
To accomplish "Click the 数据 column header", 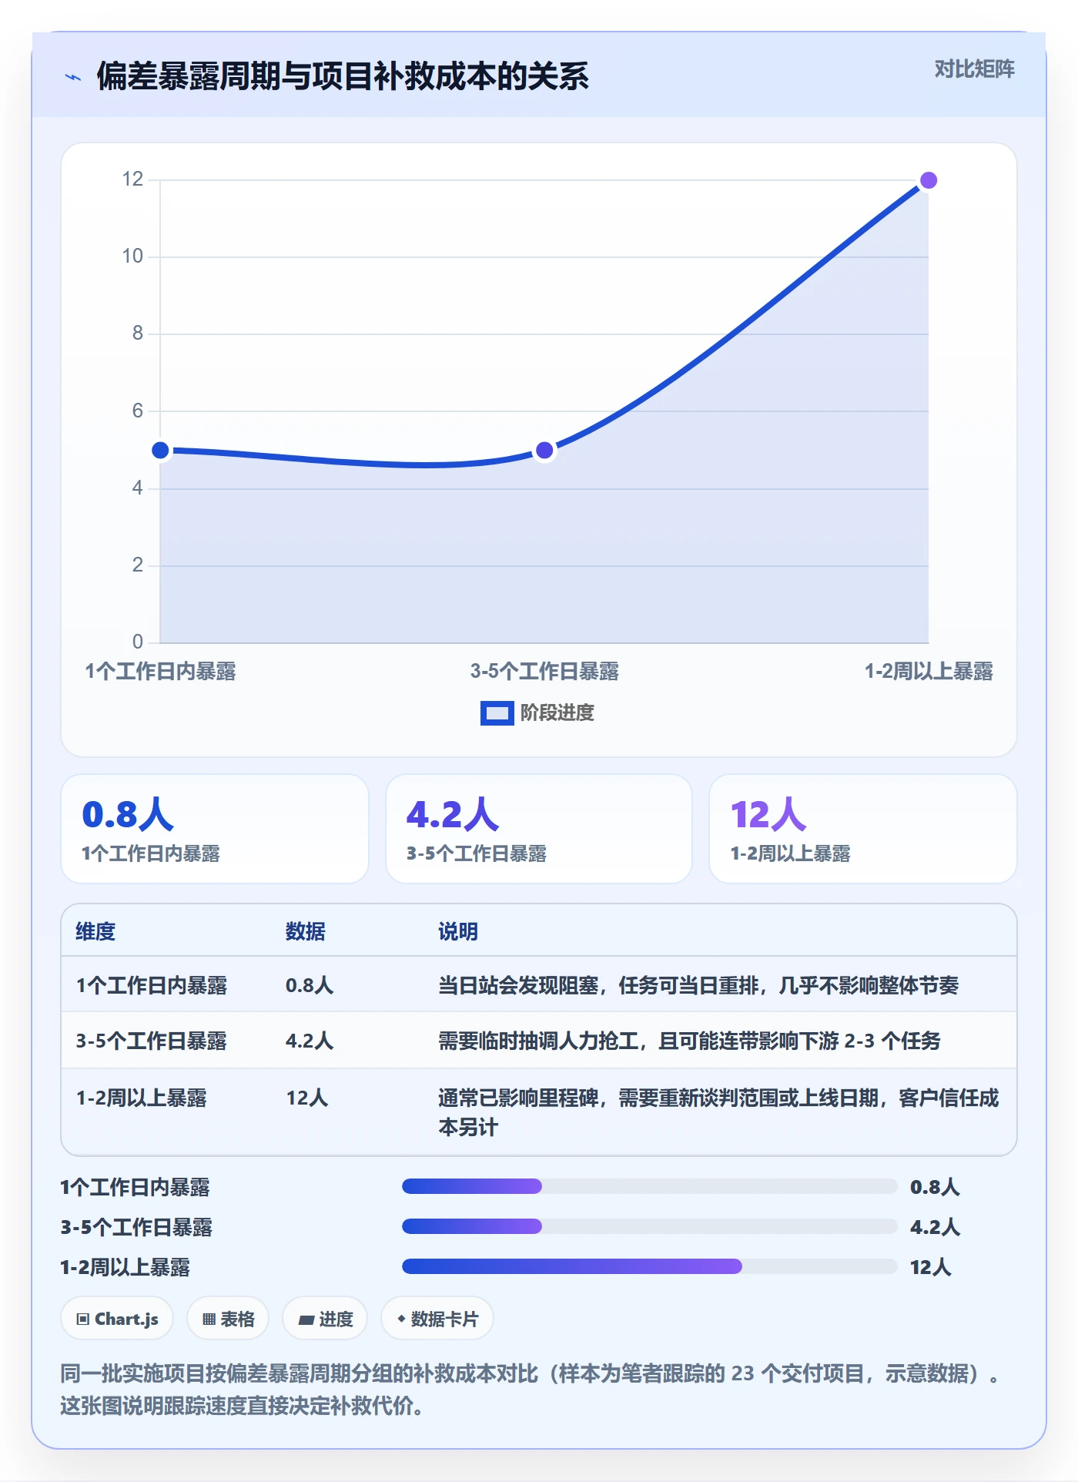I will click(305, 931).
